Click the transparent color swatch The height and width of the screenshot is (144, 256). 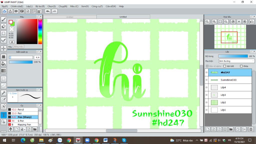coord(11,29)
